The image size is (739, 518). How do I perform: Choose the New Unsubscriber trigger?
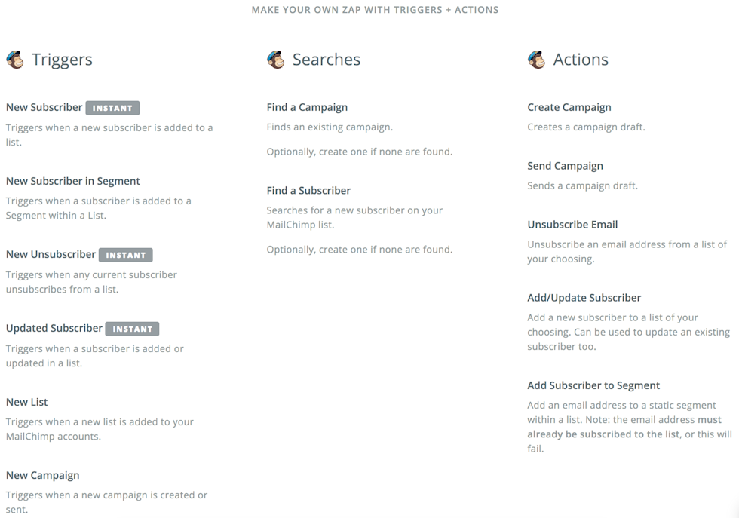(x=51, y=254)
